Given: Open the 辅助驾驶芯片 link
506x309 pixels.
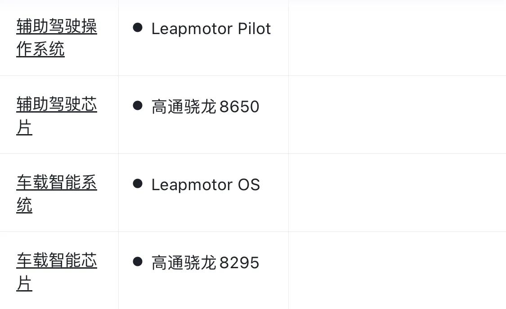Looking at the screenshot, I should (57, 116).
